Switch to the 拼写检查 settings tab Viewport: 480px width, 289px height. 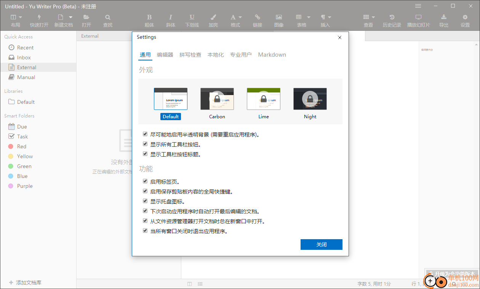click(x=190, y=55)
